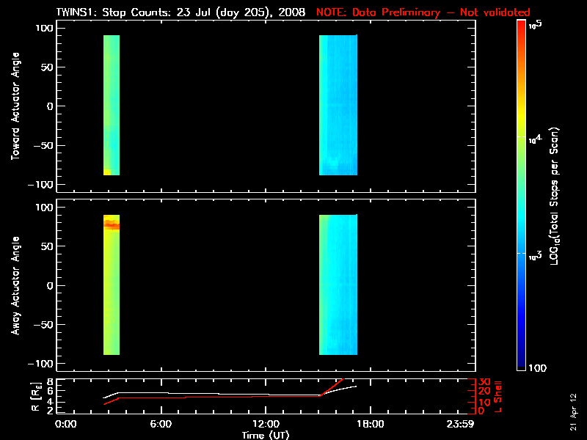Click the blue afternoon data block in the Toward panel
Image resolution: width=587 pixels, height=440 pixels.
(338, 105)
